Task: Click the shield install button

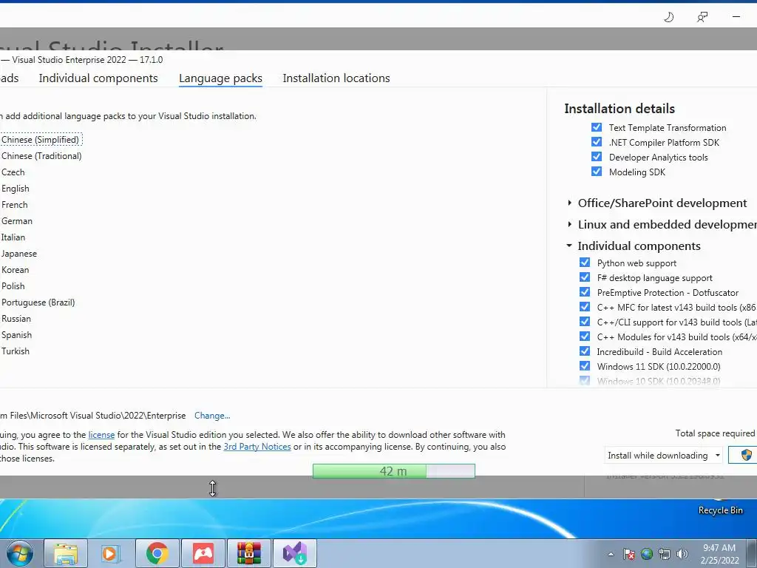Action: tap(744, 455)
